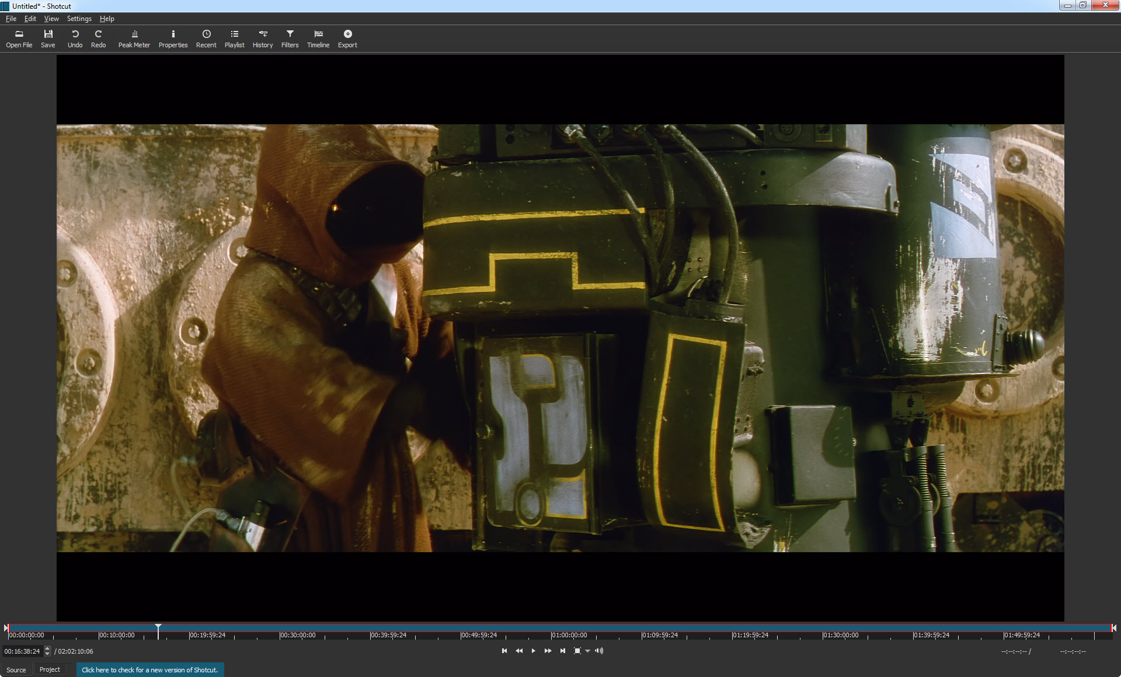Screen dimensions: 1121x677
Task: Open the Recent files panel
Action: point(206,39)
